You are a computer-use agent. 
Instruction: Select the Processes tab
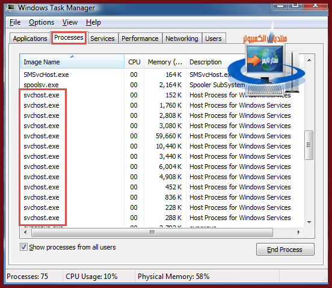point(69,38)
